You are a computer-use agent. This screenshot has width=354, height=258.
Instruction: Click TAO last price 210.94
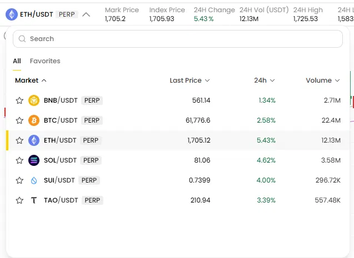point(200,200)
